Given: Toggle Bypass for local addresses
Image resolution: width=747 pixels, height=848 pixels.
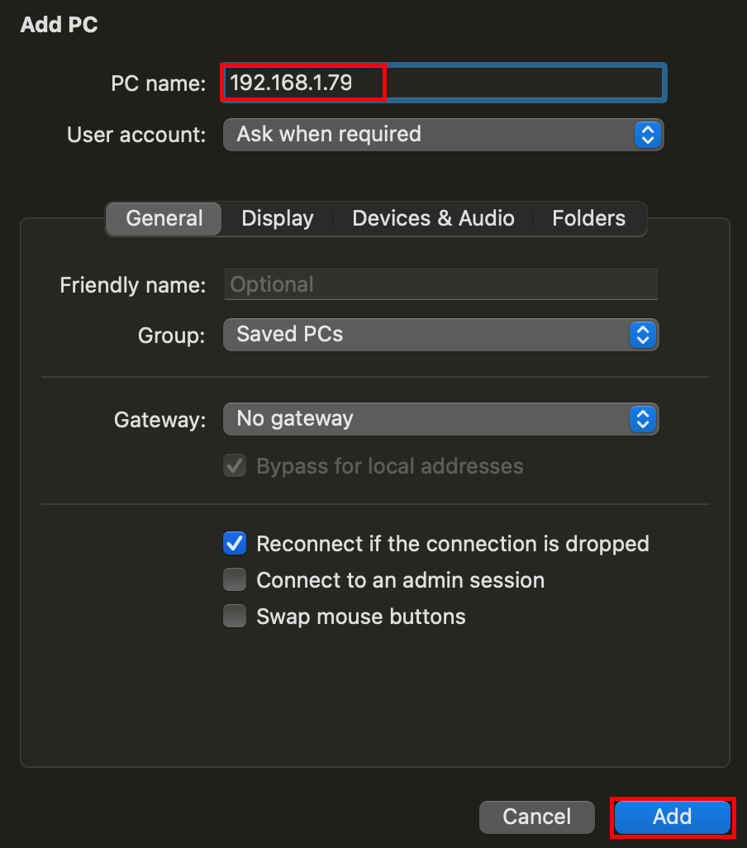Looking at the screenshot, I should coord(235,465).
